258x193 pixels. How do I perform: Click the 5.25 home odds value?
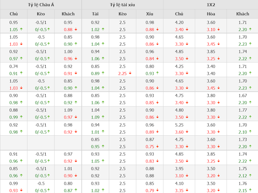[x=179, y=125]
